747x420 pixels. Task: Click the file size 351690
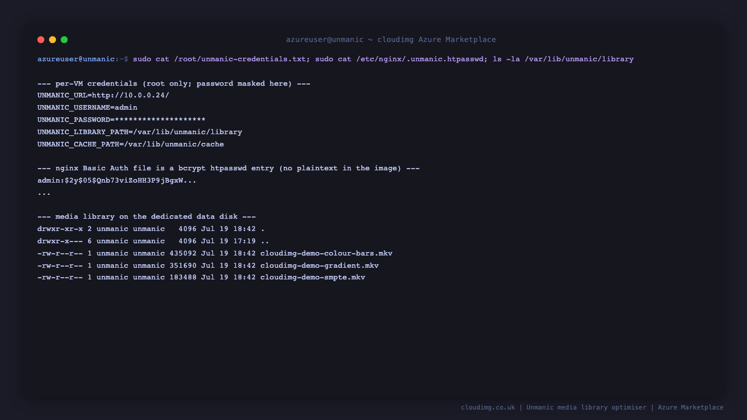click(183, 266)
